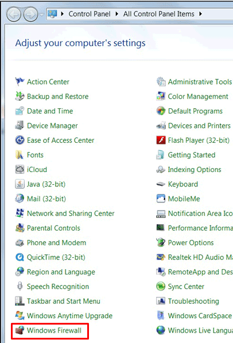This screenshot has height=343, width=233.
Task: Click the red Flash Player icon
Action: click(x=161, y=140)
